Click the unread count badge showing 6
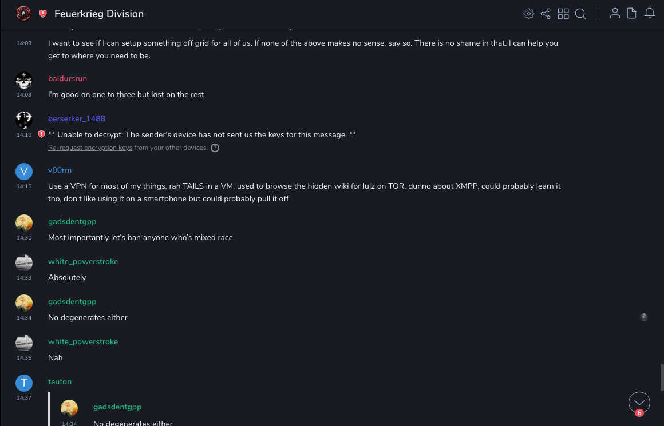This screenshot has height=426, width=664. 639,413
